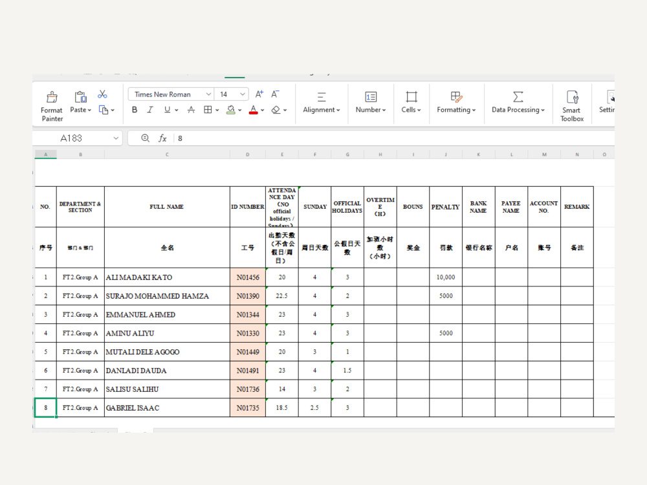Toggle Bold formatting
Viewport: 647px width, 485px height.
135,110
